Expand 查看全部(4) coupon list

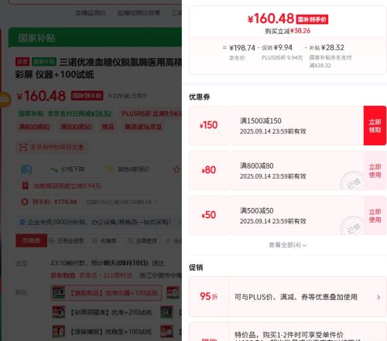[x=287, y=245]
